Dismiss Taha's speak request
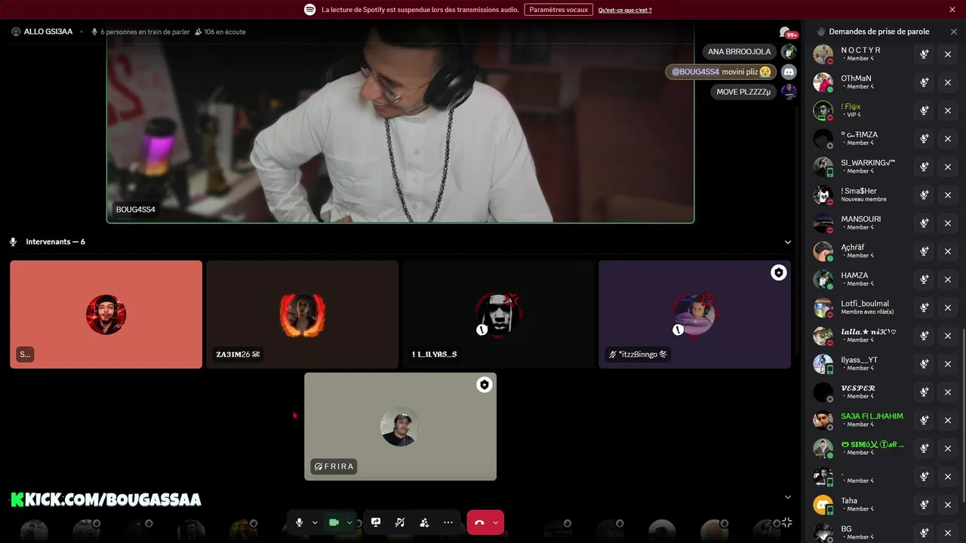The image size is (966, 543). tap(948, 505)
